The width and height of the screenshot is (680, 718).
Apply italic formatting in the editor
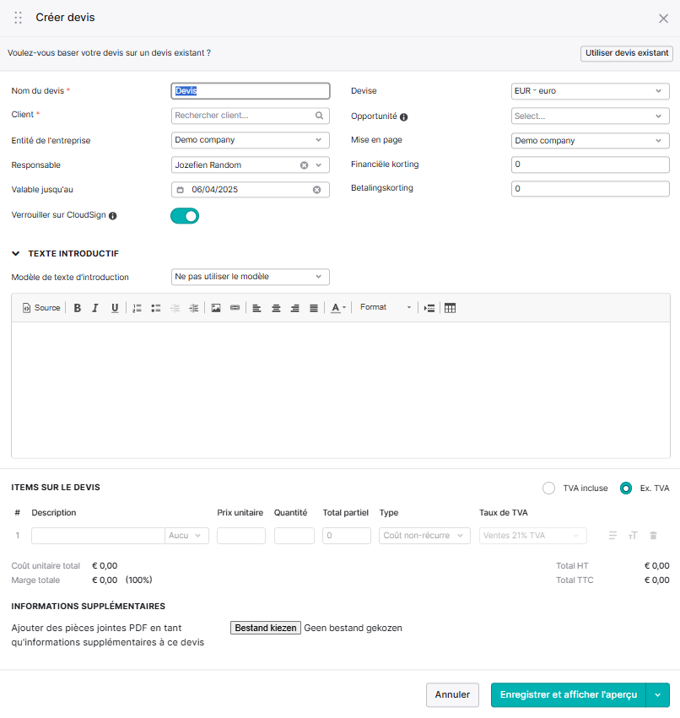95,308
